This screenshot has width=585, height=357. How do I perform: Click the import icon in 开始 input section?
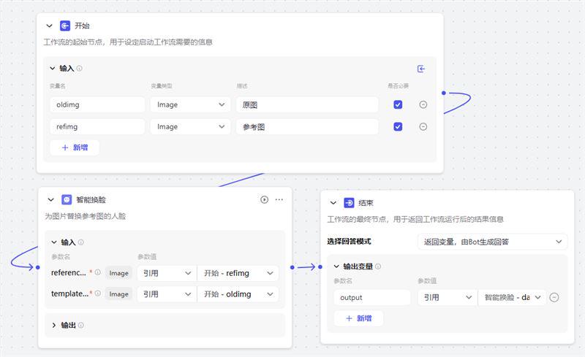pos(421,69)
